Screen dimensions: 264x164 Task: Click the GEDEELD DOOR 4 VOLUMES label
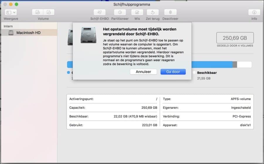coord(235,46)
